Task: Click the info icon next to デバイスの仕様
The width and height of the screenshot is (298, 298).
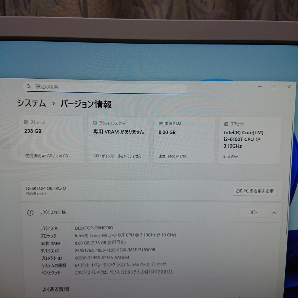Action: coord(30,212)
